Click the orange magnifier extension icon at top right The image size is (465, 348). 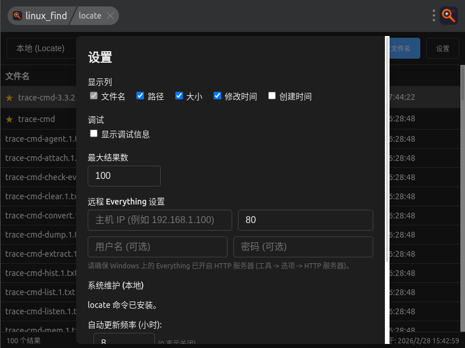coord(448,16)
